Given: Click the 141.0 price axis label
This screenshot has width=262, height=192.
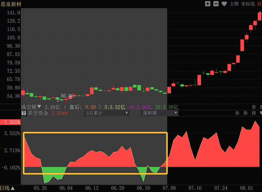Looking at the screenshot, I should coord(13,13).
